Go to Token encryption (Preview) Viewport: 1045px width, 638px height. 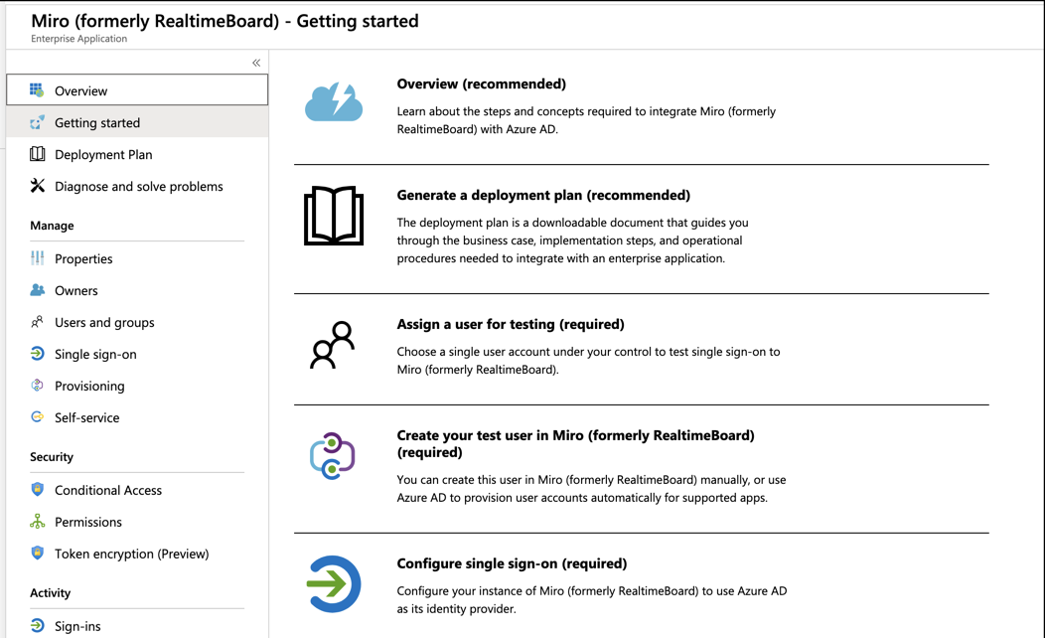[x=131, y=554]
